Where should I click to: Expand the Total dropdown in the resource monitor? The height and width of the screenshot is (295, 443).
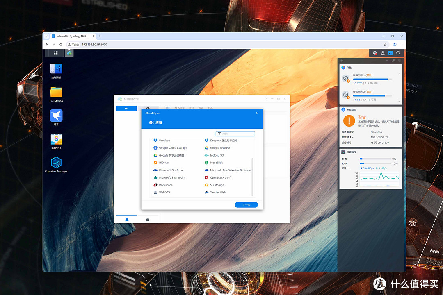click(x=345, y=168)
